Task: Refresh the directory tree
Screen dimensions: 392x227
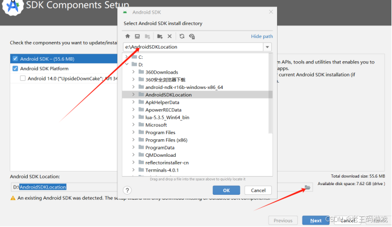Action: click(182, 36)
